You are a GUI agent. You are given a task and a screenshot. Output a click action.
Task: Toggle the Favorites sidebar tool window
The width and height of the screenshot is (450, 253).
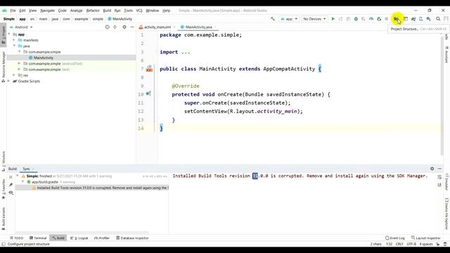pyautogui.click(x=3, y=189)
